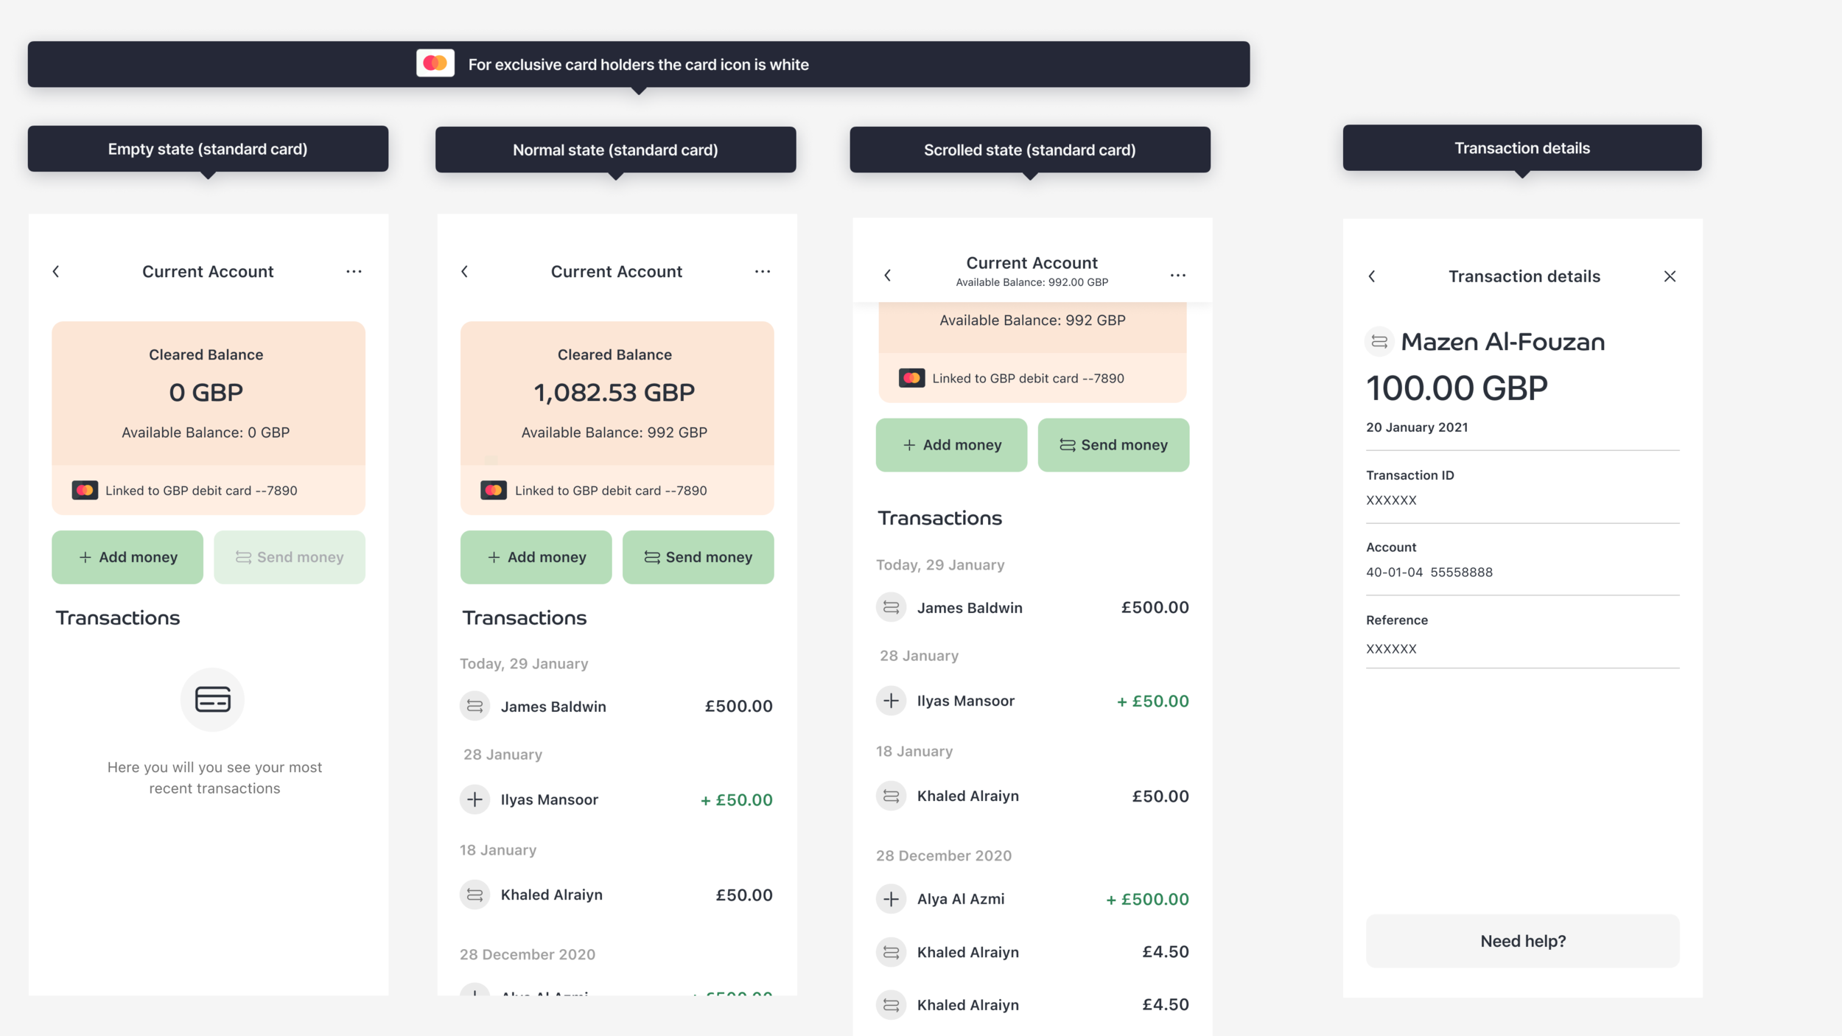Click transfer icon beside James Baldwin in Normal state
Viewport: 1842px width, 1036px height.
tap(474, 707)
